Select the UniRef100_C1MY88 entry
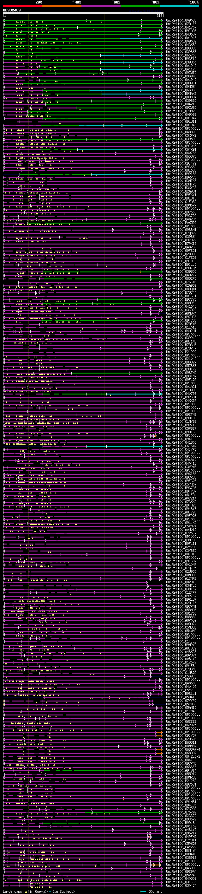The image size is (202, 894). click(181, 421)
